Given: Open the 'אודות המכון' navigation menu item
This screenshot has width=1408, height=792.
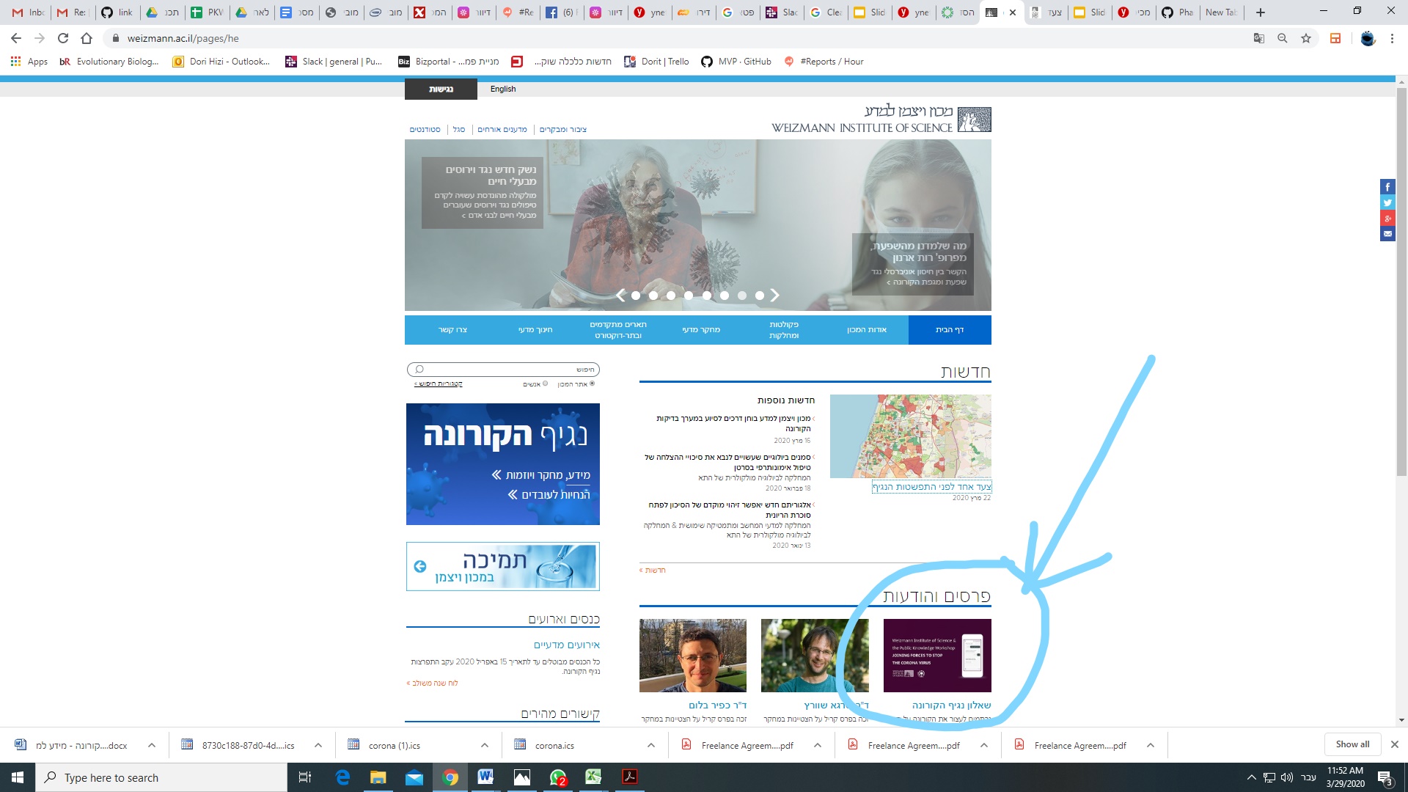Looking at the screenshot, I should (866, 330).
